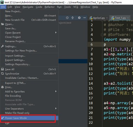
Task: Expand Add to Favorites submenu
Action: pyautogui.click(x=29, y=92)
